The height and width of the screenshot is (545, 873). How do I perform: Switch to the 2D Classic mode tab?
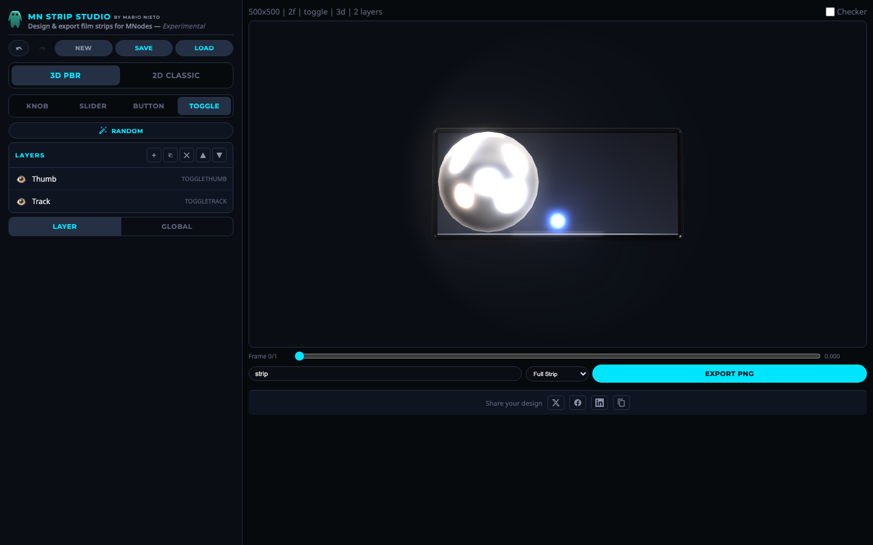tap(176, 75)
